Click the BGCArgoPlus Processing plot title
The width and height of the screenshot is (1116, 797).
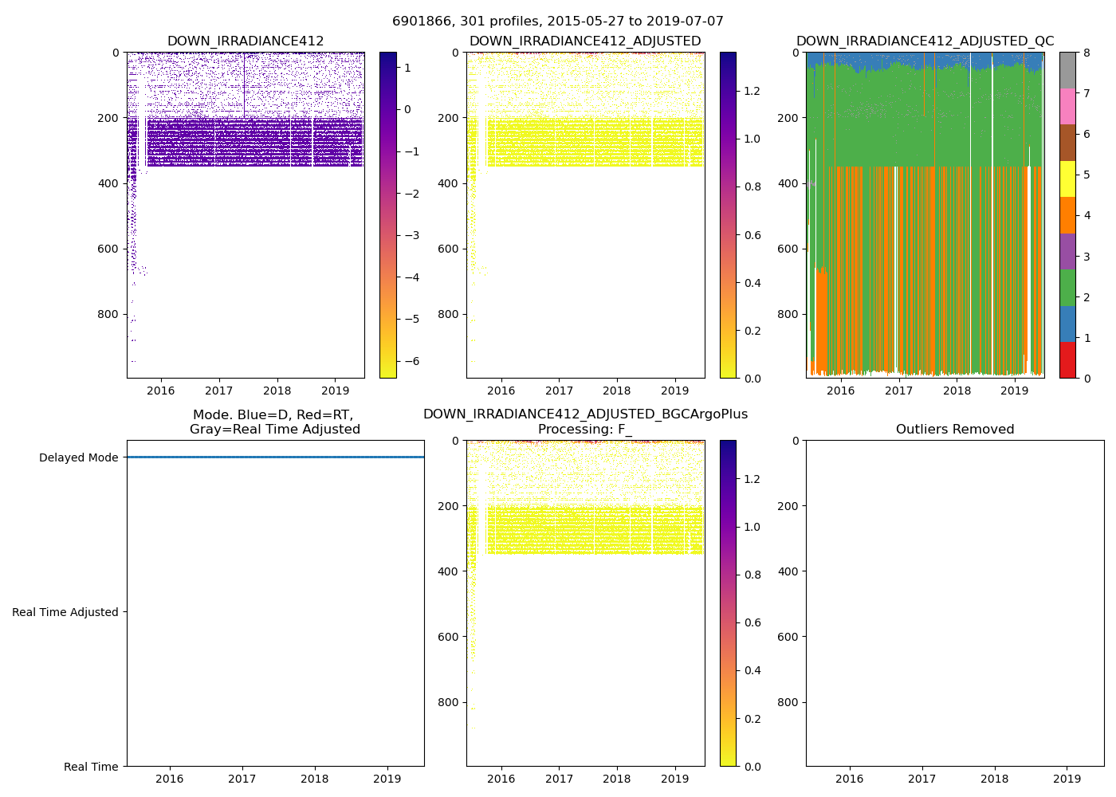585,422
